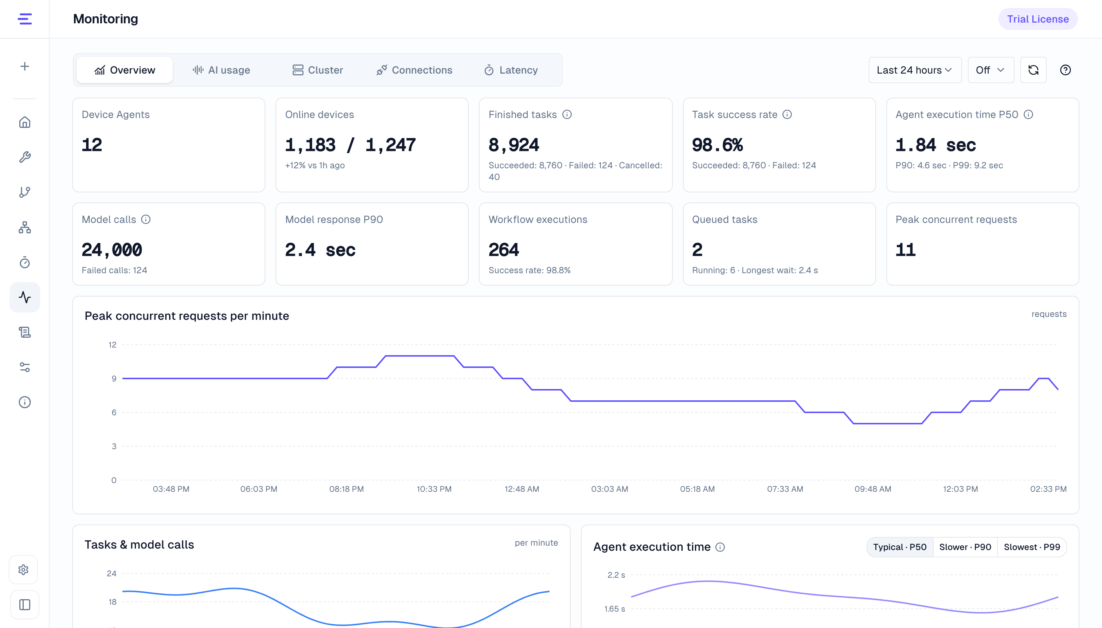Viewport: 1102px width, 628px height.
Task: Click the Device Agents card
Action: tap(169, 145)
